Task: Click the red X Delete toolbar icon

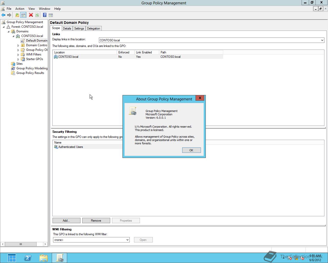Action: coord(31,15)
